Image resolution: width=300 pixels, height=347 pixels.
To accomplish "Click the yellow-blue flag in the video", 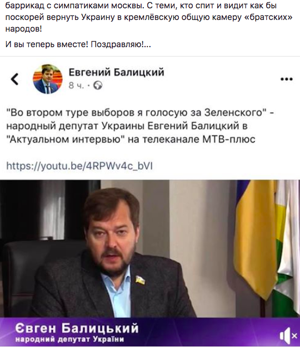I will (x=257, y=235).
